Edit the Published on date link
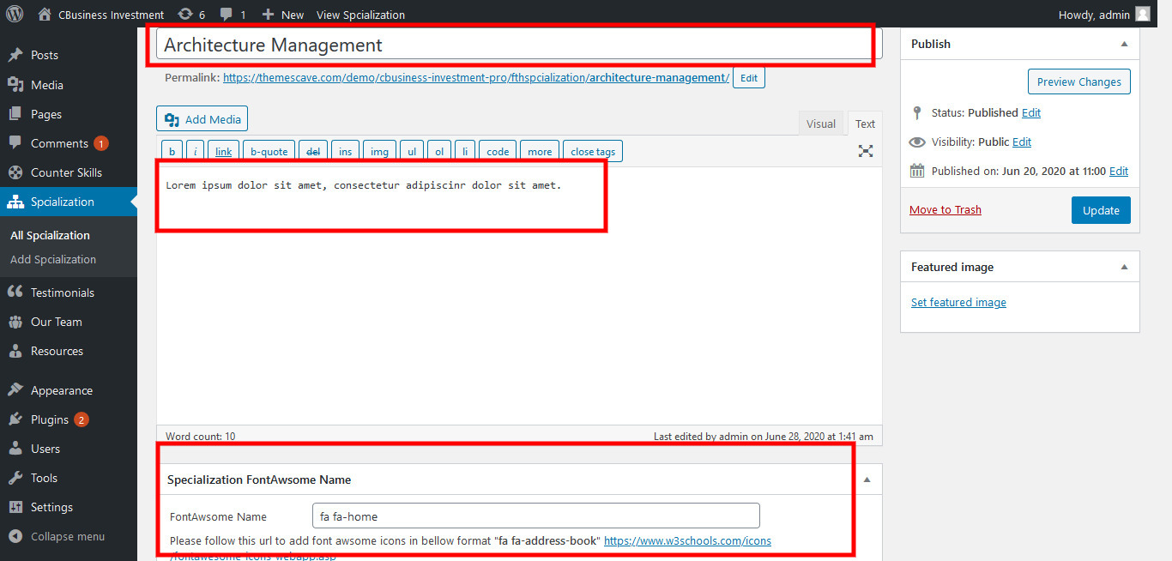This screenshot has width=1172, height=561. pyautogui.click(x=1119, y=171)
